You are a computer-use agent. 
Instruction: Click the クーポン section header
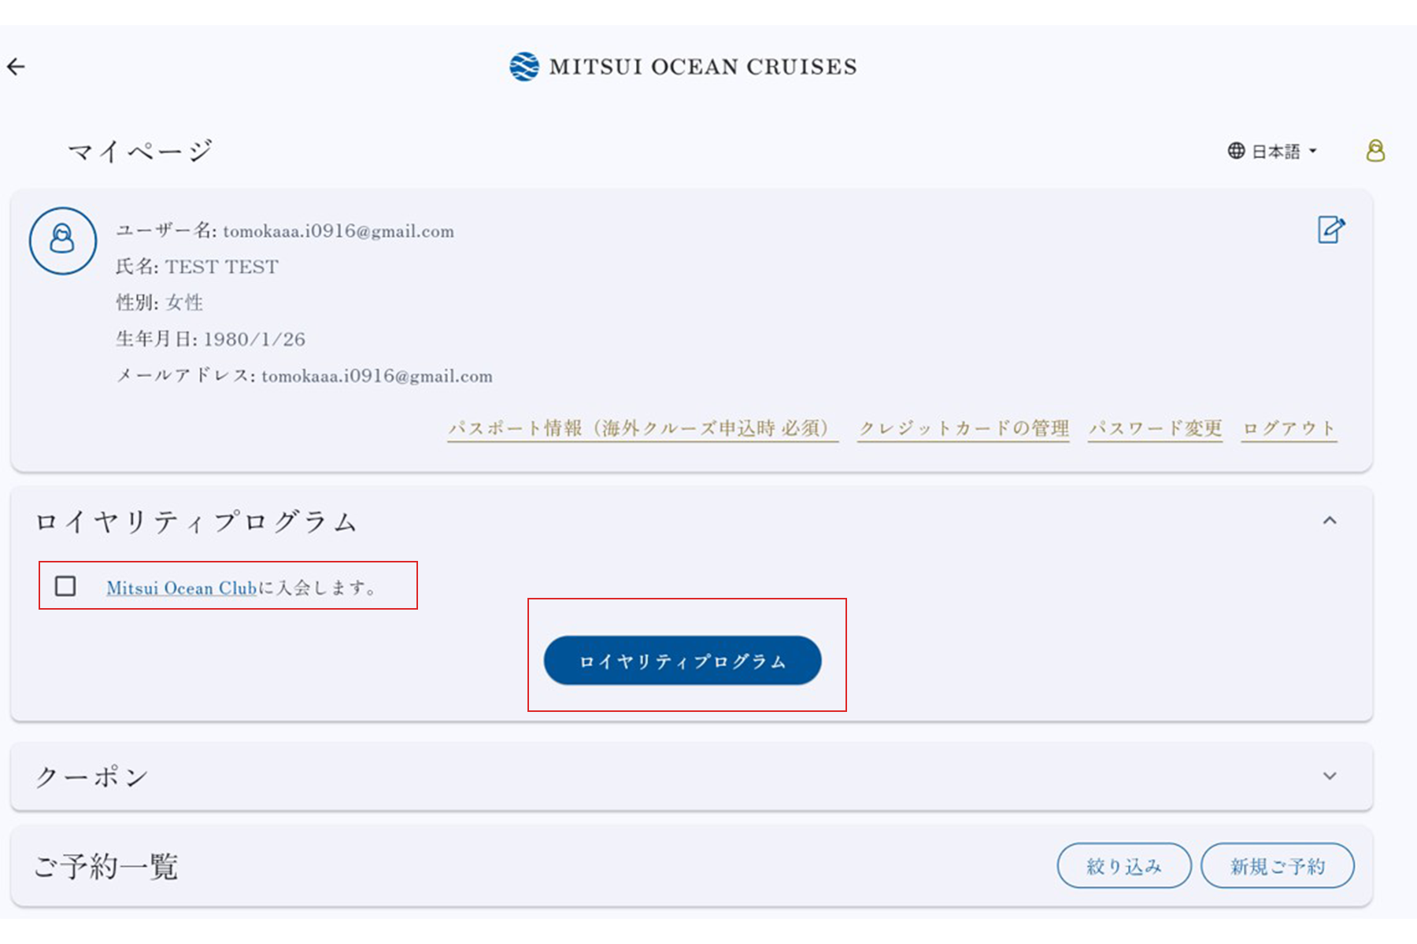coord(692,776)
